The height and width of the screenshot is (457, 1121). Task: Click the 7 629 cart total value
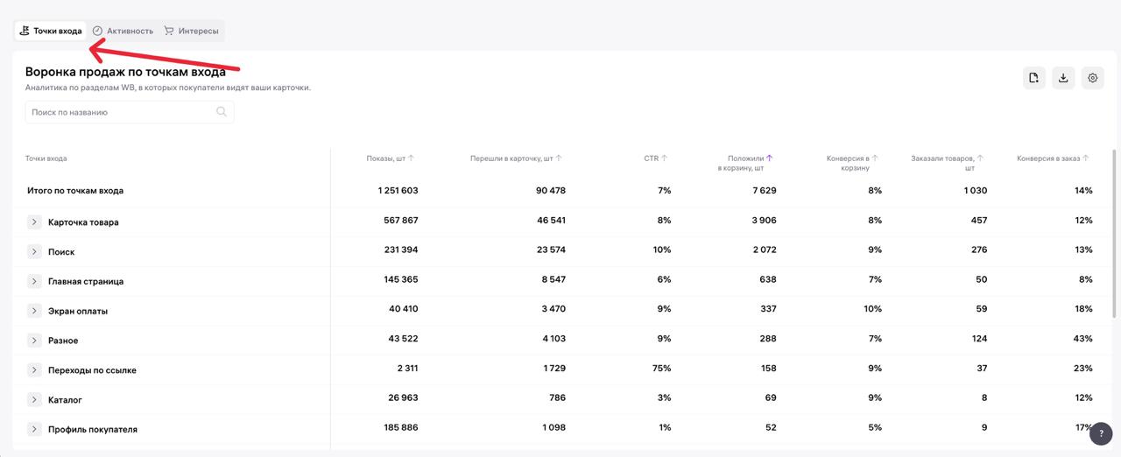[x=764, y=191]
